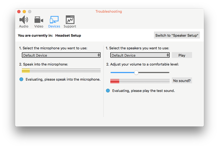Click the gray zoom window button
Viewport: 219px width, 148px height.
(30, 12)
